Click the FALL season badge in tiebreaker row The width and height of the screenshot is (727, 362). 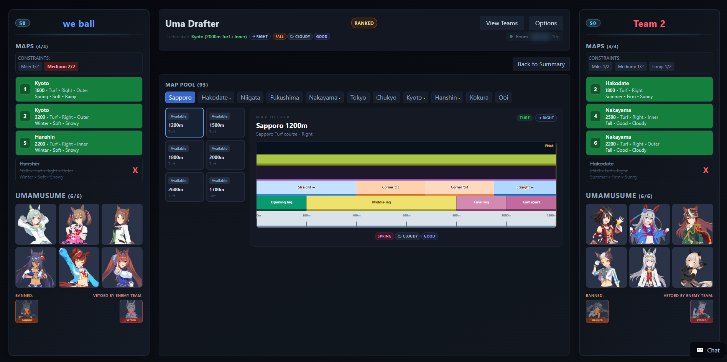280,36
